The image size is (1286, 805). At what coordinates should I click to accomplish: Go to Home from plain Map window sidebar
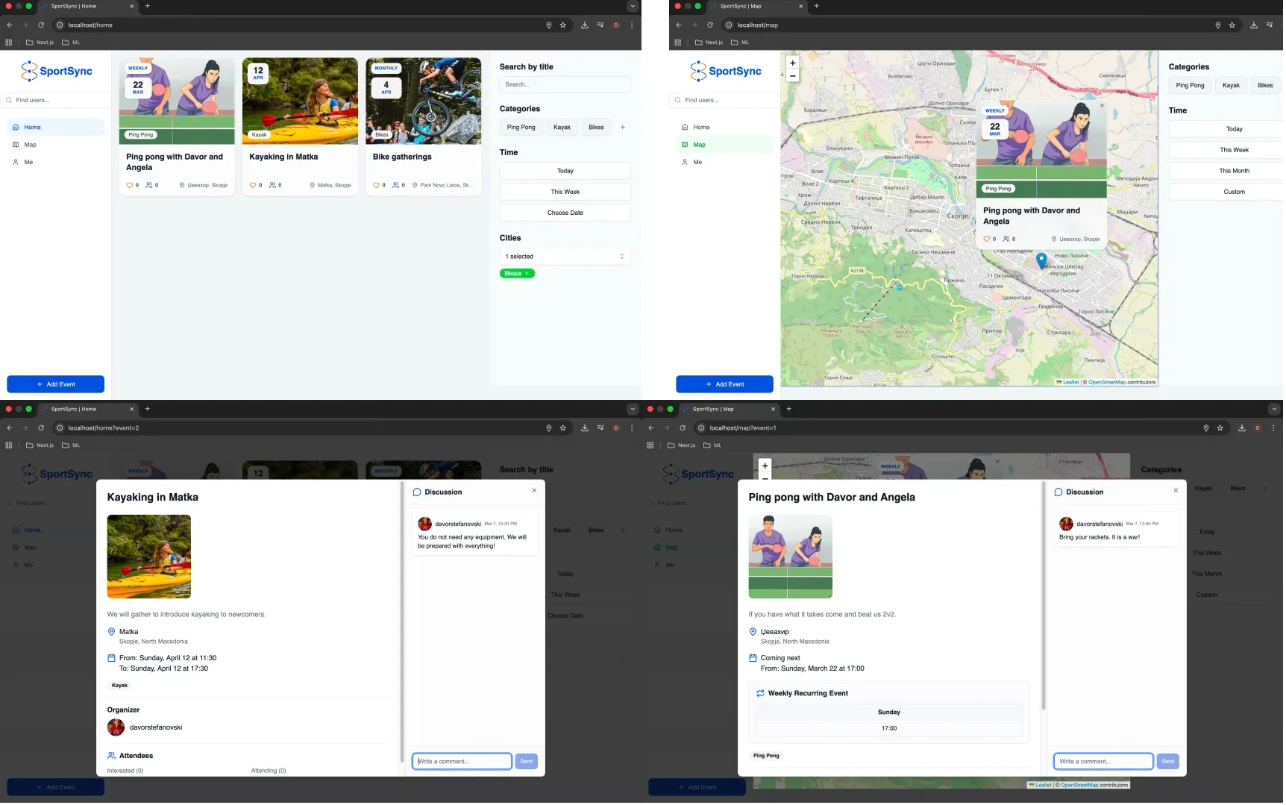(726, 128)
